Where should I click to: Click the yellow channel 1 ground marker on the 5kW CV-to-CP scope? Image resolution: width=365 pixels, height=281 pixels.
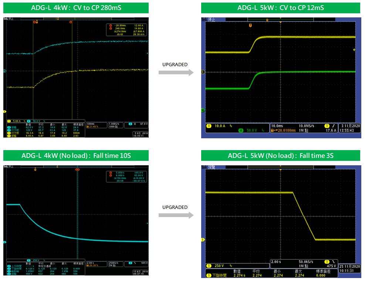203,72
